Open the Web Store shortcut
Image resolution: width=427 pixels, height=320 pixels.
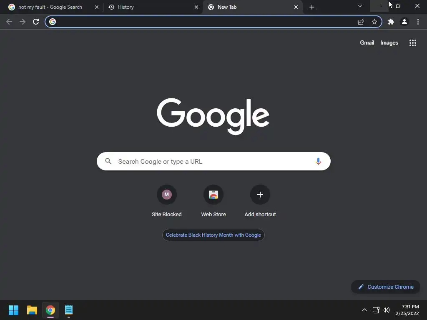pos(213,201)
